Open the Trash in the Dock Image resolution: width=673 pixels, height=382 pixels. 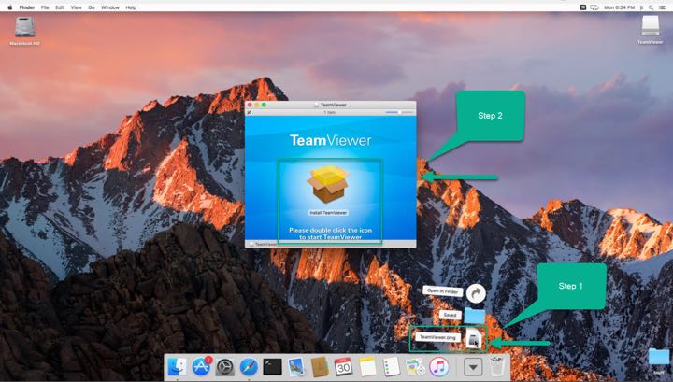(496, 367)
